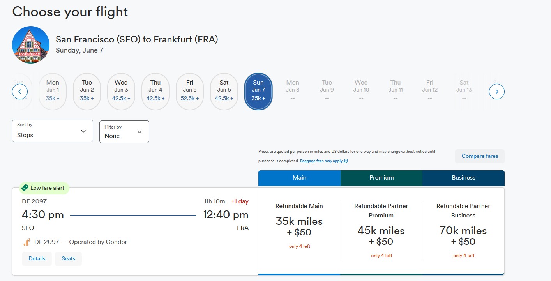Select Mon Jun 1 date option
This screenshot has width=551, height=281.
[x=53, y=91]
